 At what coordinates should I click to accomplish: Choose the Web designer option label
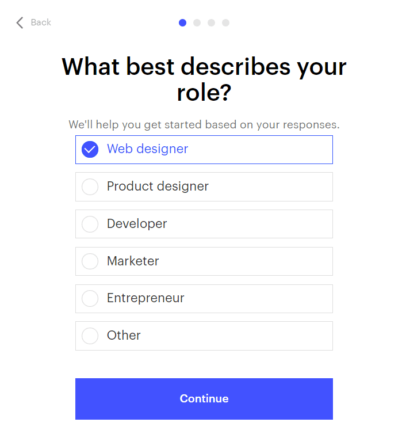pos(147,149)
